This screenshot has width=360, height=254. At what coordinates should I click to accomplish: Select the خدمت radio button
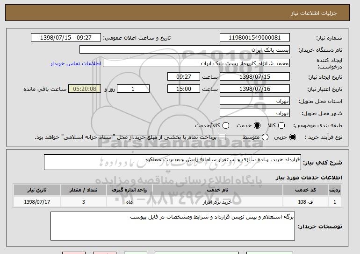(257, 125)
